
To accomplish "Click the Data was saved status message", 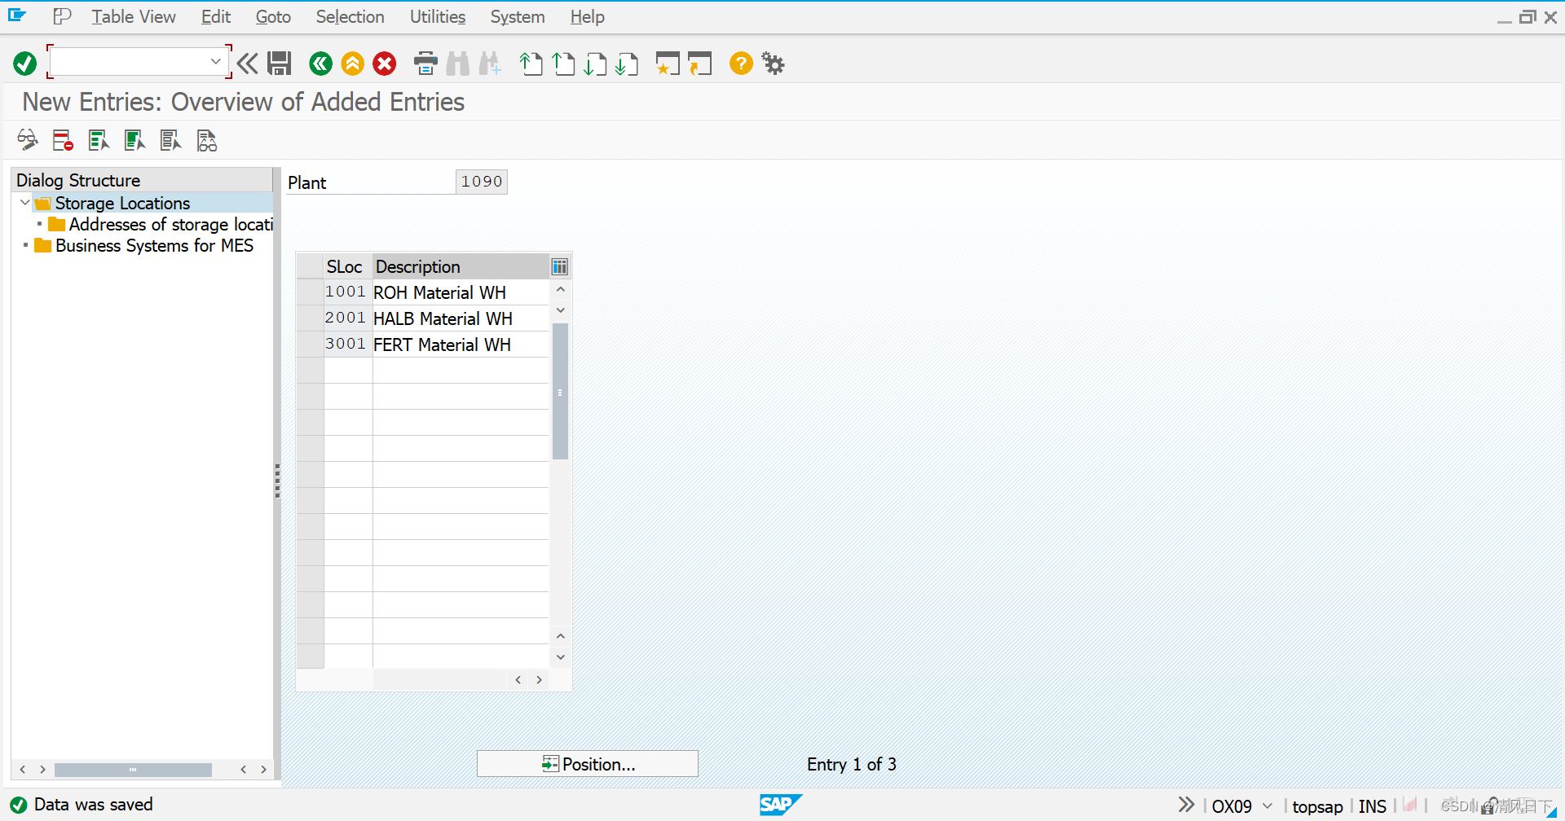I will (x=93, y=805).
